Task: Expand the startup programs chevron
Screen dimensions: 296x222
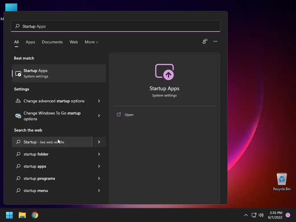Action: [x=99, y=178]
